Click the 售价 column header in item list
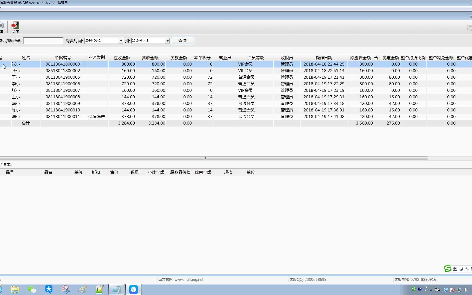The height and width of the screenshot is (295, 472). [114, 172]
